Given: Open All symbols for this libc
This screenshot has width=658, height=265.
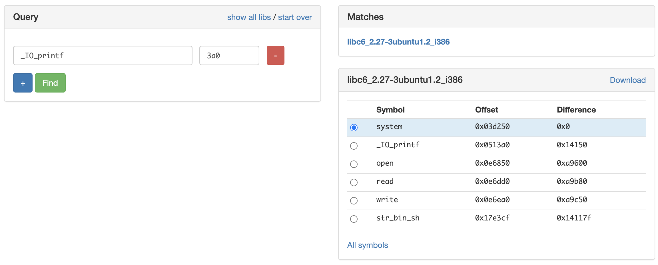Looking at the screenshot, I should 368,245.
